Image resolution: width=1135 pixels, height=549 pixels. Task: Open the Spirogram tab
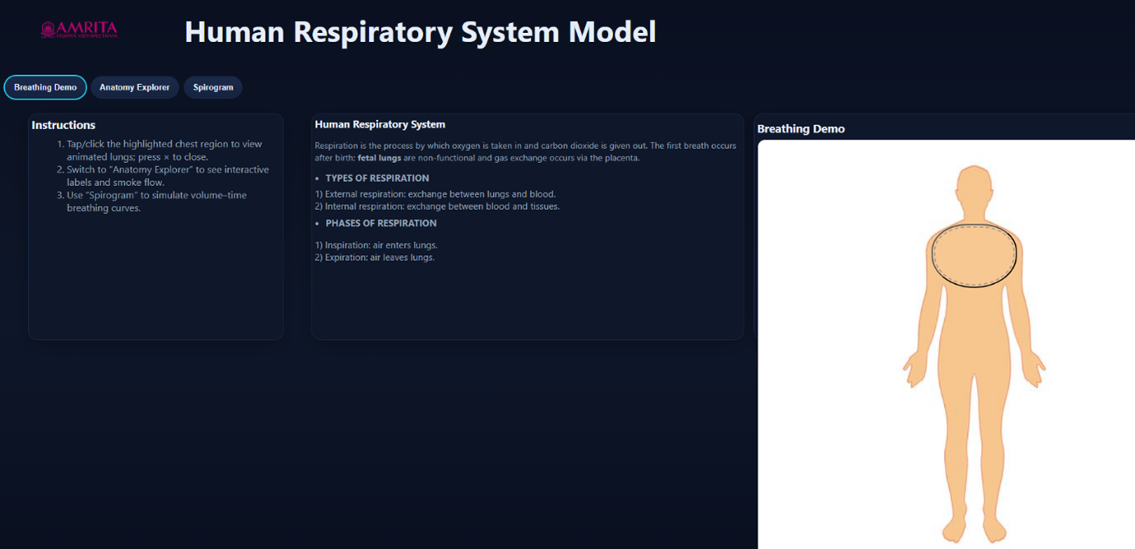(x=213, y=87)
